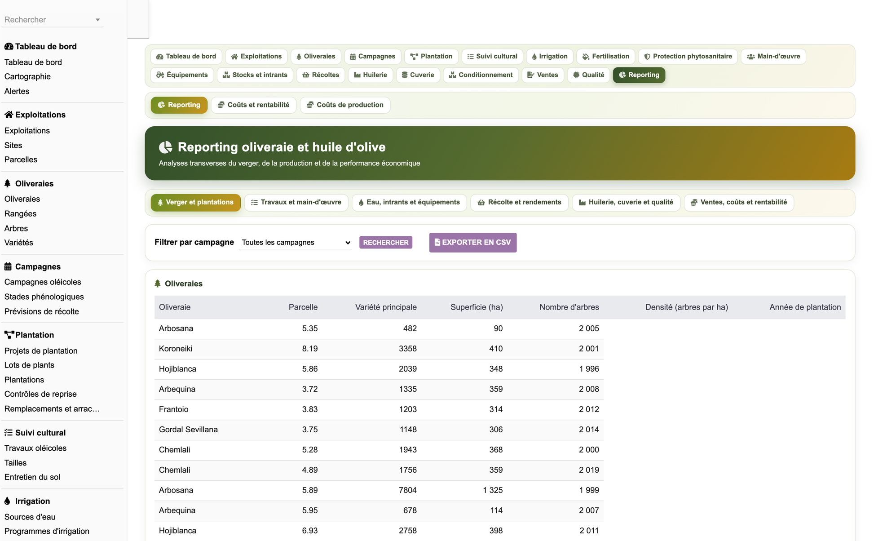874x541 pixels.
Task: Click the Campagnes calendar icon in sidebar
Action: [8, 266]
